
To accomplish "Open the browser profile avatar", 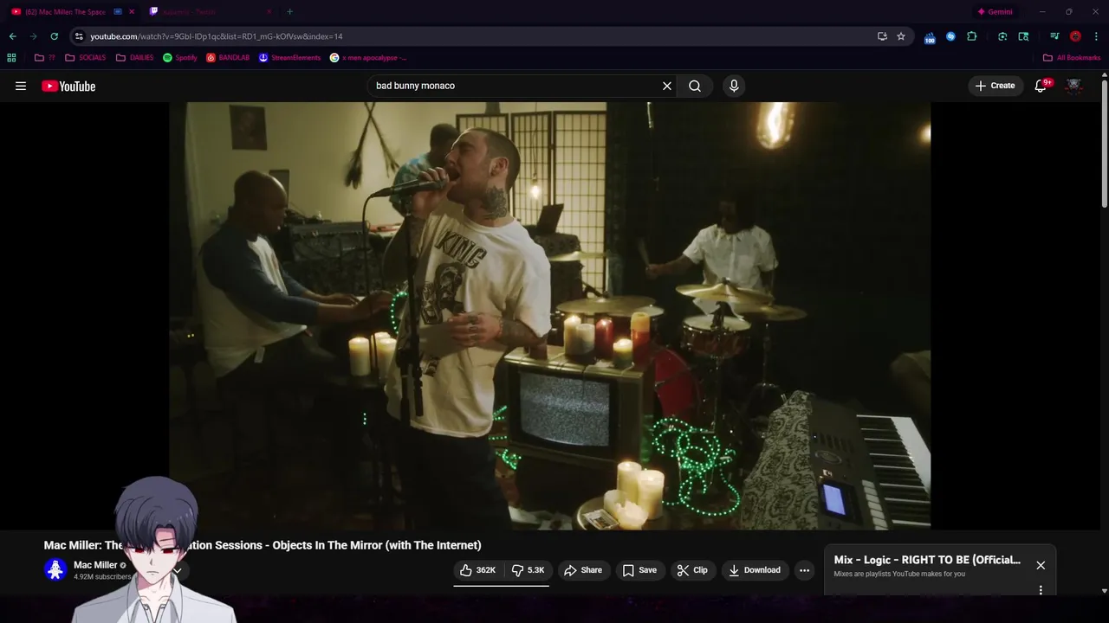I will (1075, 36).
